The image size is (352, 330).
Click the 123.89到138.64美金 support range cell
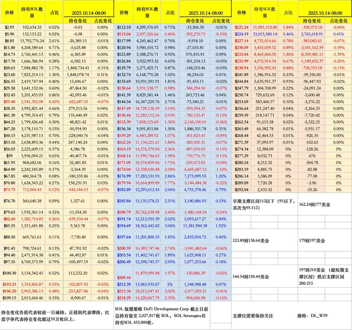[x=265, y=240]
